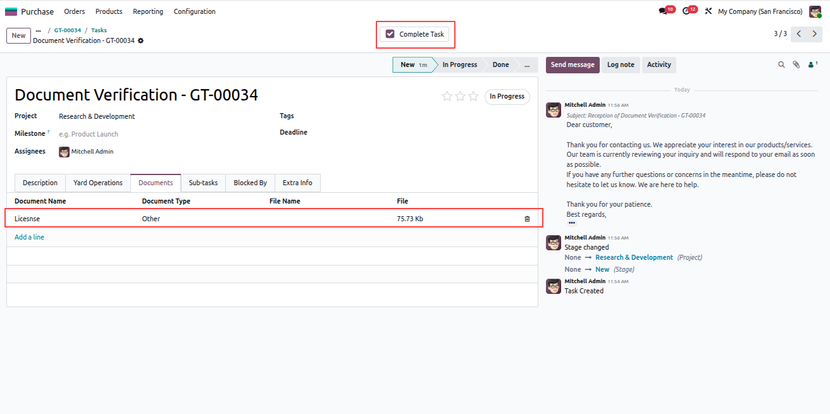The image size is (830, 414).
Task: Click the New record button
Action: [18, 35]
